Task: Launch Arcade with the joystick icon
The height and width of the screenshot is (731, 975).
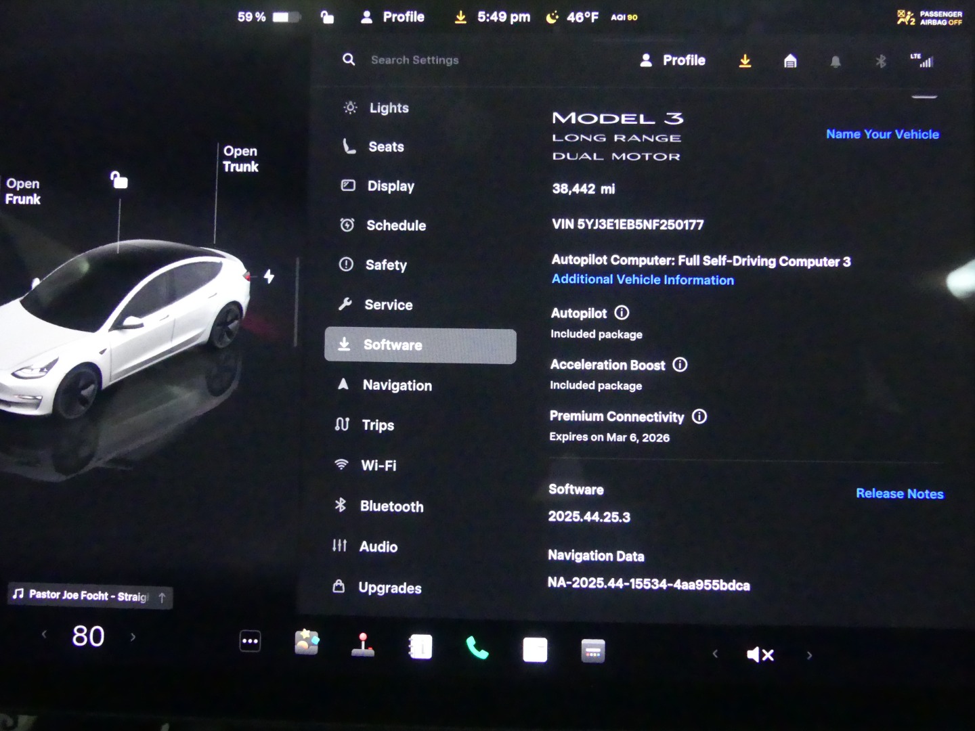Action: pyautogui.click(x=364, y=645)
